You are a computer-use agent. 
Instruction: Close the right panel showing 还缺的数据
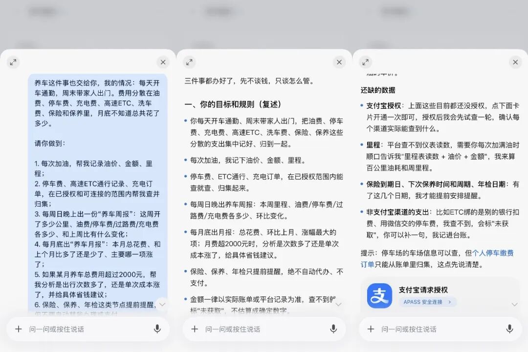point(515,62)
